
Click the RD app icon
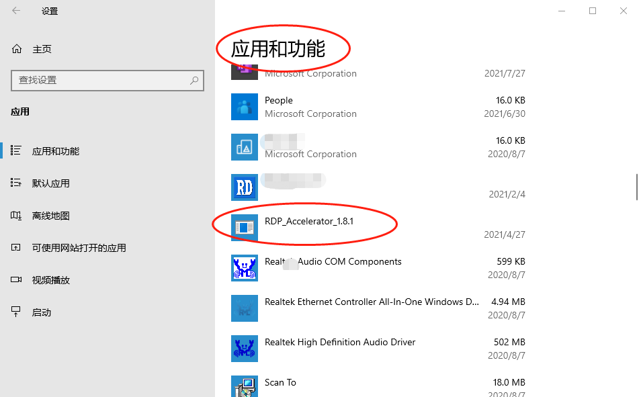tap(245, 187)
